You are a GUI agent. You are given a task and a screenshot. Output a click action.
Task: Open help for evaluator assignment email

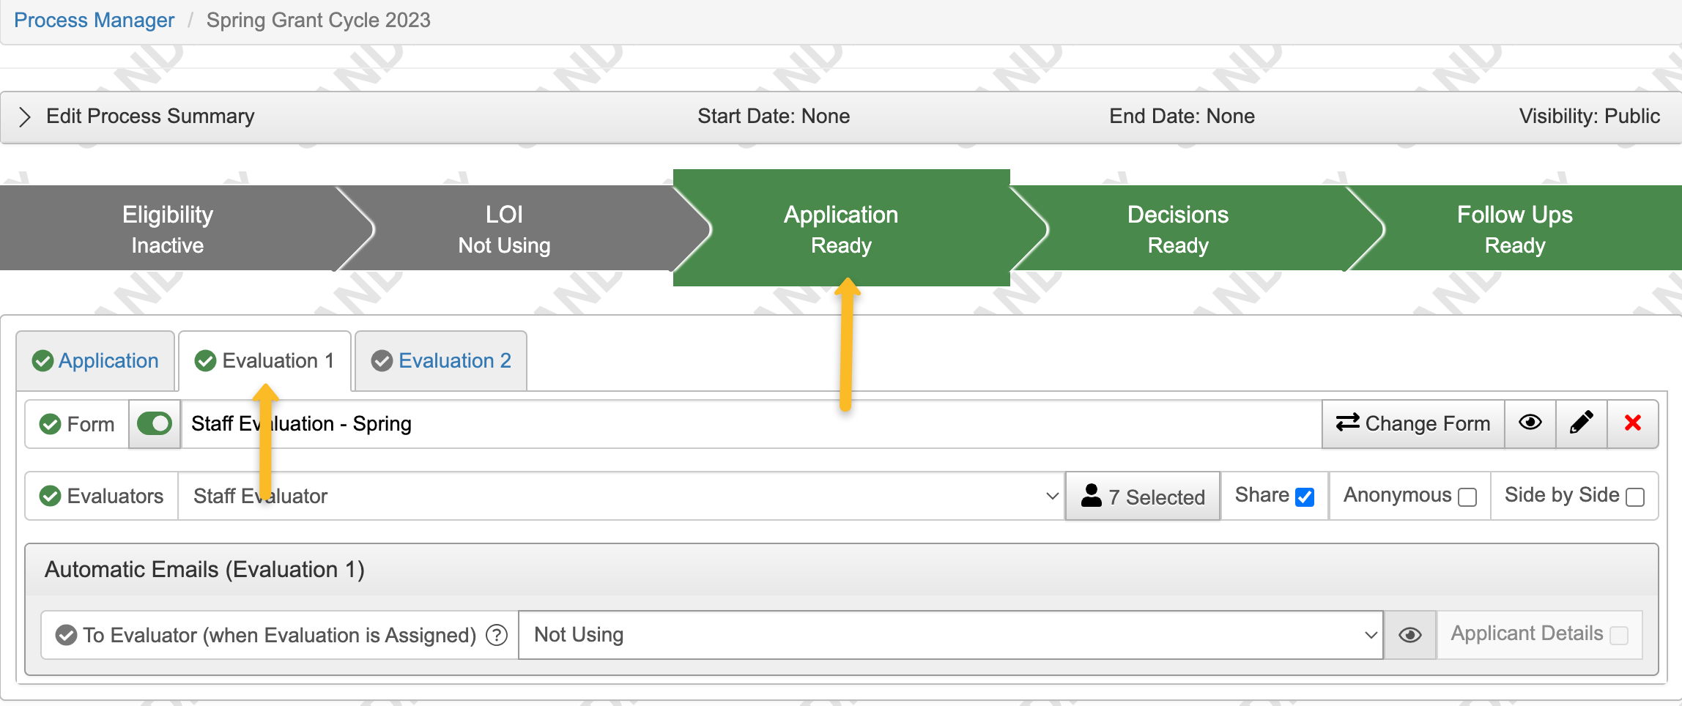pos(497,635)
